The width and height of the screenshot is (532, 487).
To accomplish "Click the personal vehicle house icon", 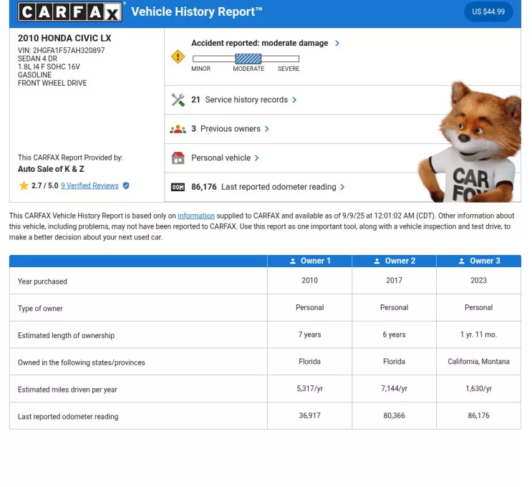I will tap(178, 158).
